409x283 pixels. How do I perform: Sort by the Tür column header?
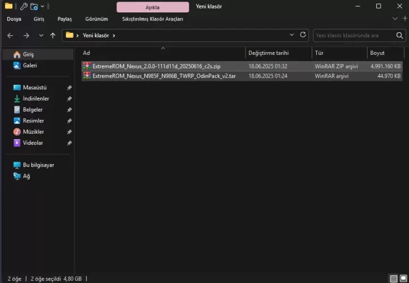pos(339,53)
